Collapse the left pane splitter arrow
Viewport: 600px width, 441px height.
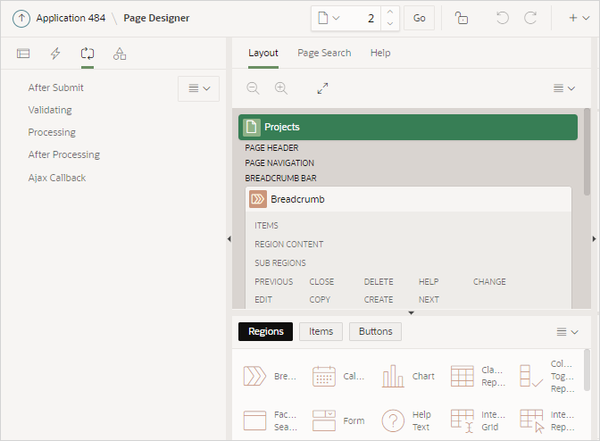[x=229, y=239]
